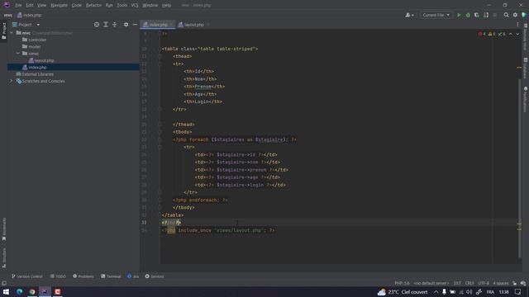529x297 pixels.
Task: Open Project view selector dropdown
Action: point(26,25)
